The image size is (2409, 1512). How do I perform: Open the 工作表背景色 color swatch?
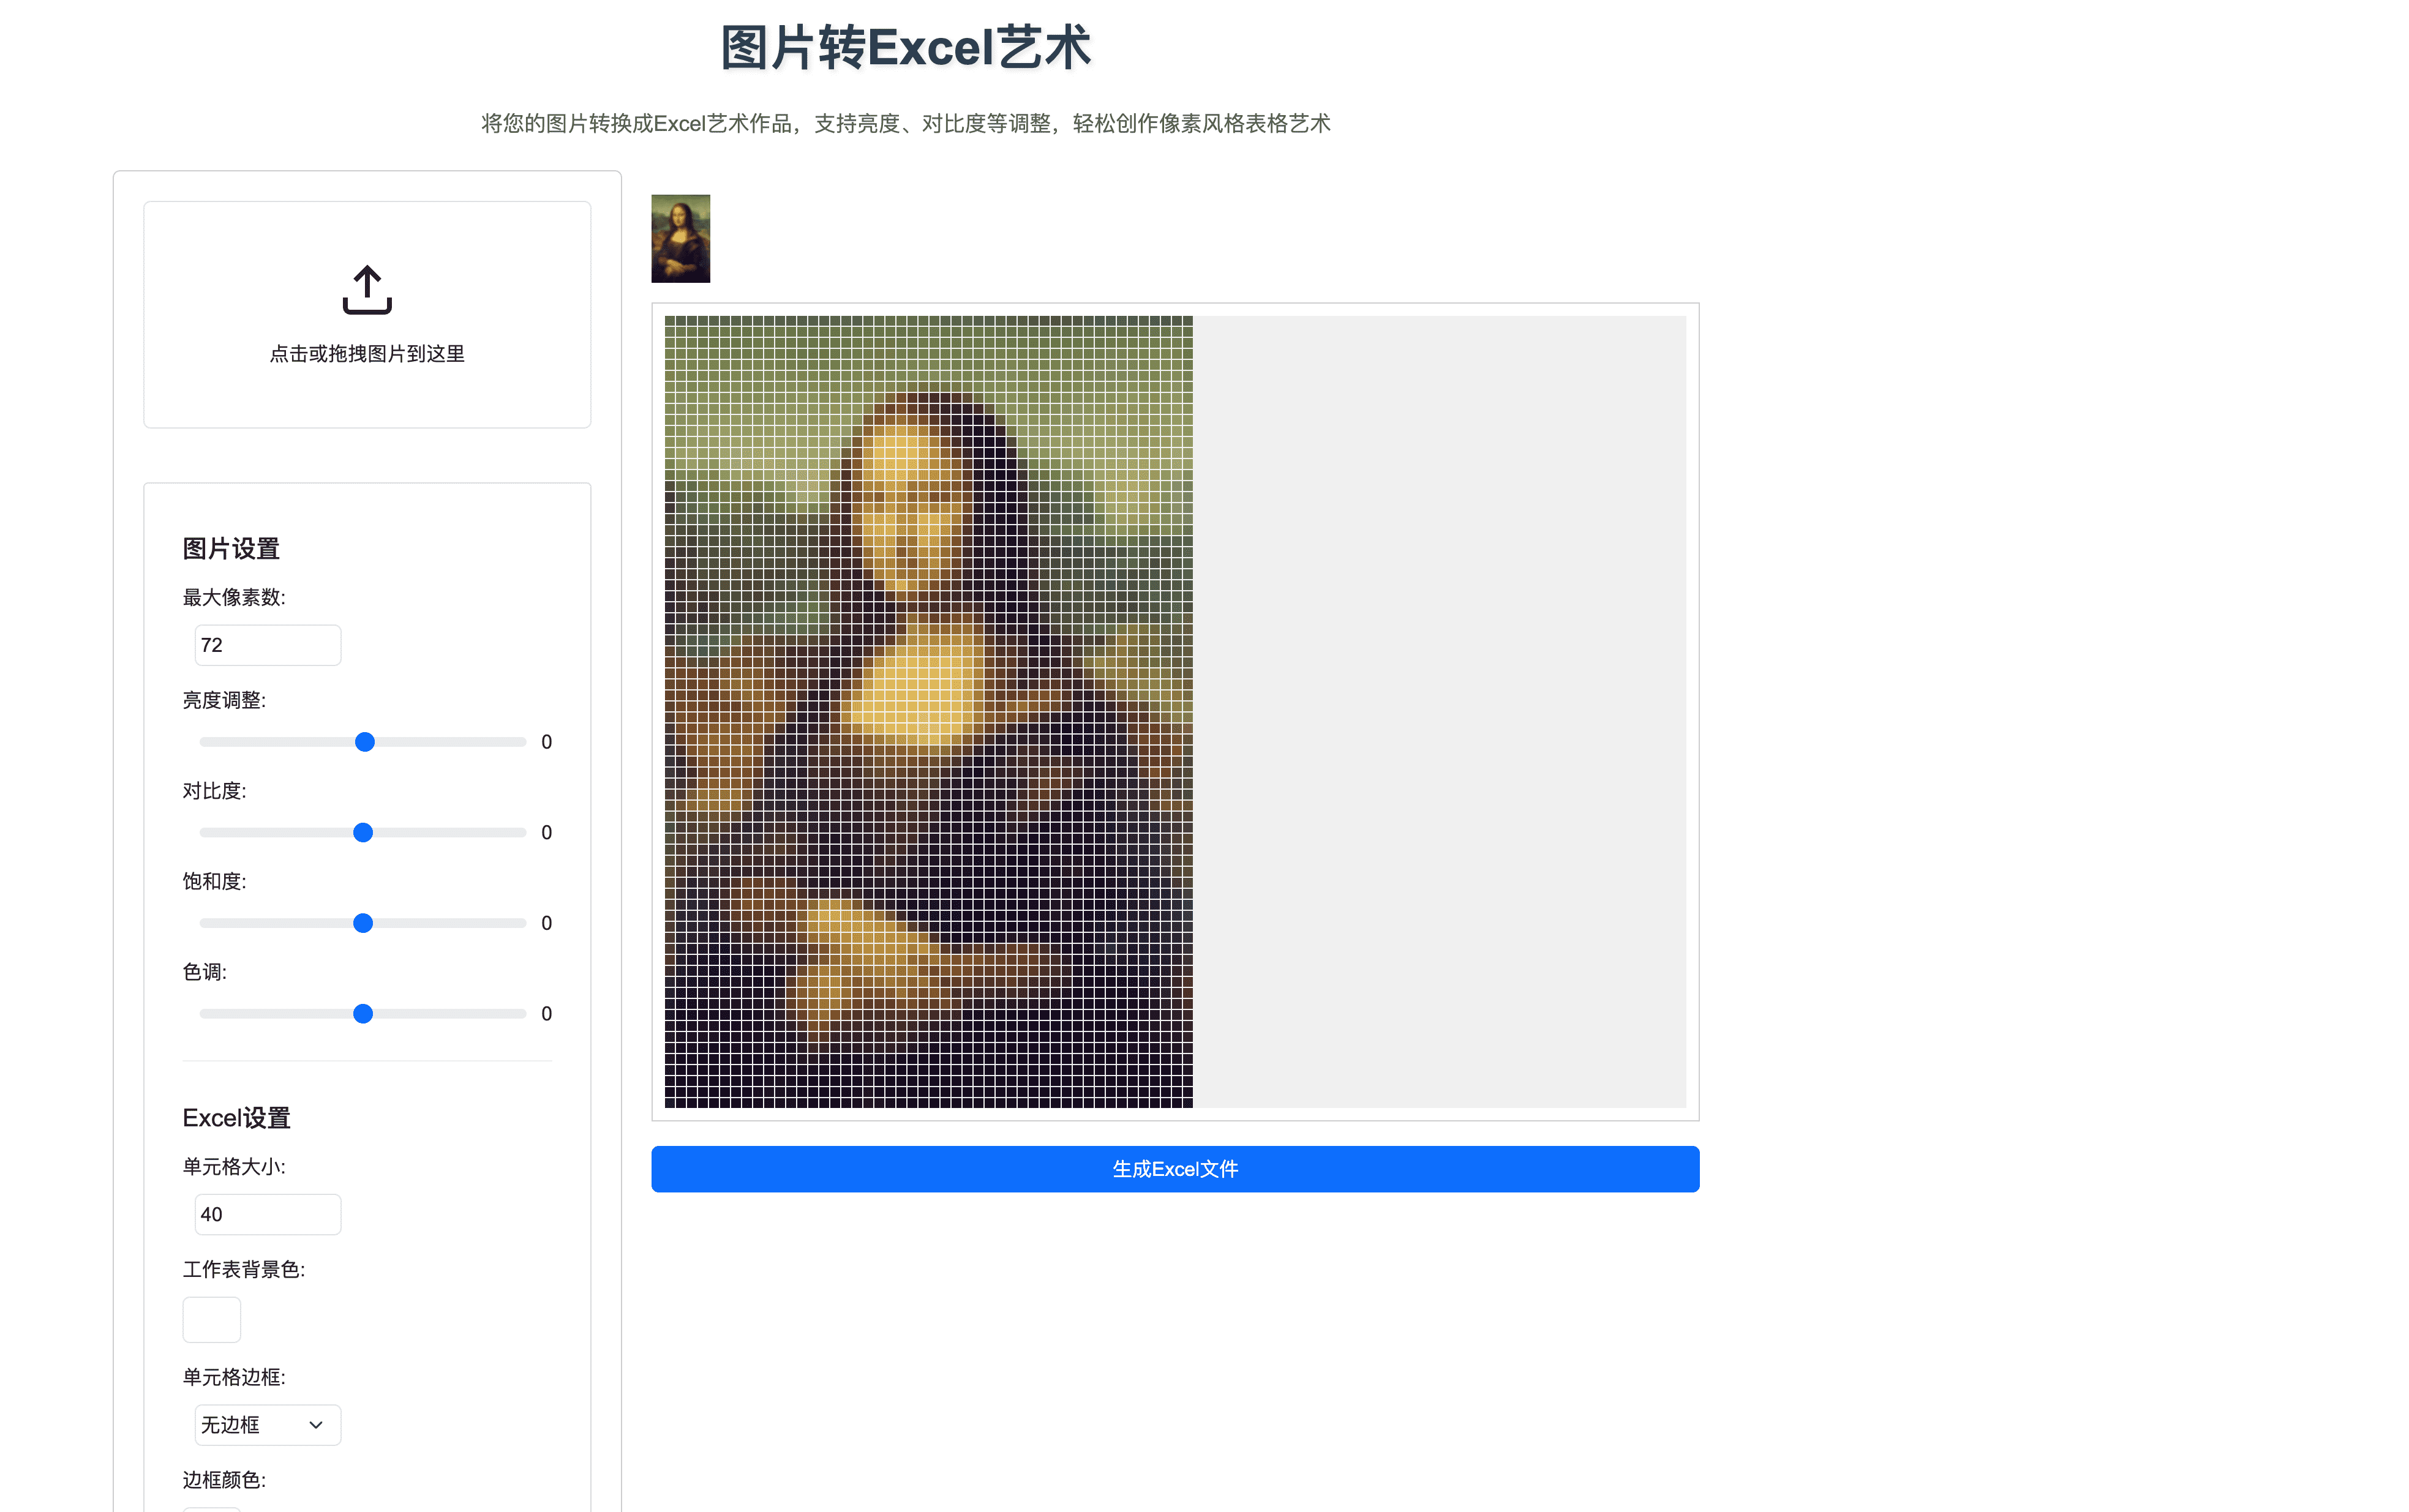(x=211, y=1319)
